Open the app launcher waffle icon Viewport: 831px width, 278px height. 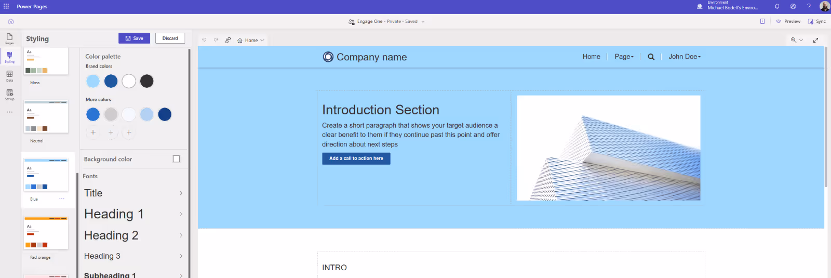tap(6, 6)
